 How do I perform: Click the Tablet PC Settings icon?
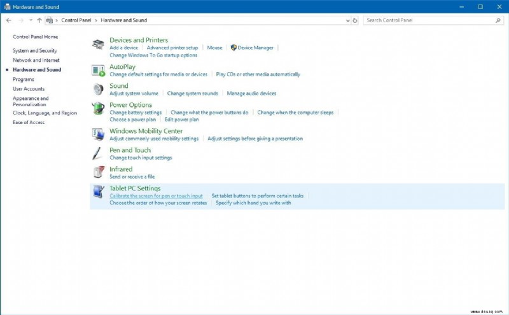tap(99, 192)
